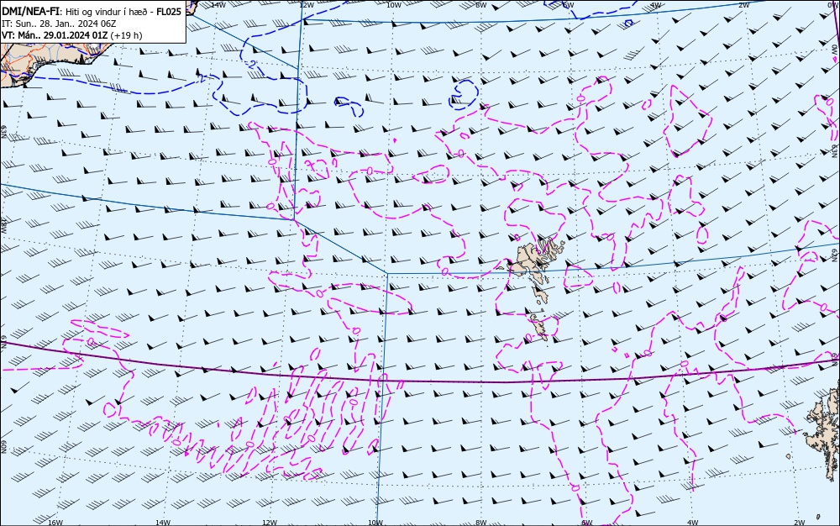Click the '63N' latitude label on the left edge
Screen dimensions: 840x526
(3, 131)
